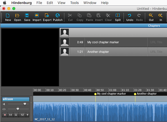This screenshot has width=167, height=122.
Task: Click the allison track volume slider knob
Action: click(25, 104)
